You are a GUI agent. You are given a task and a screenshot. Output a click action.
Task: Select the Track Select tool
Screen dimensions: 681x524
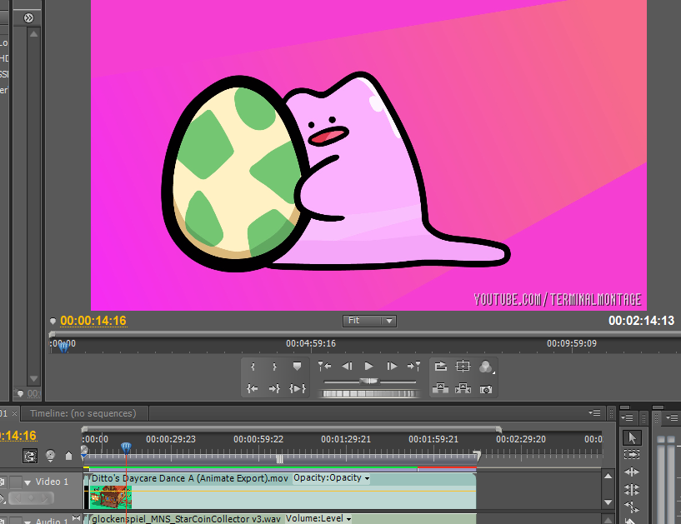(632, 455)
